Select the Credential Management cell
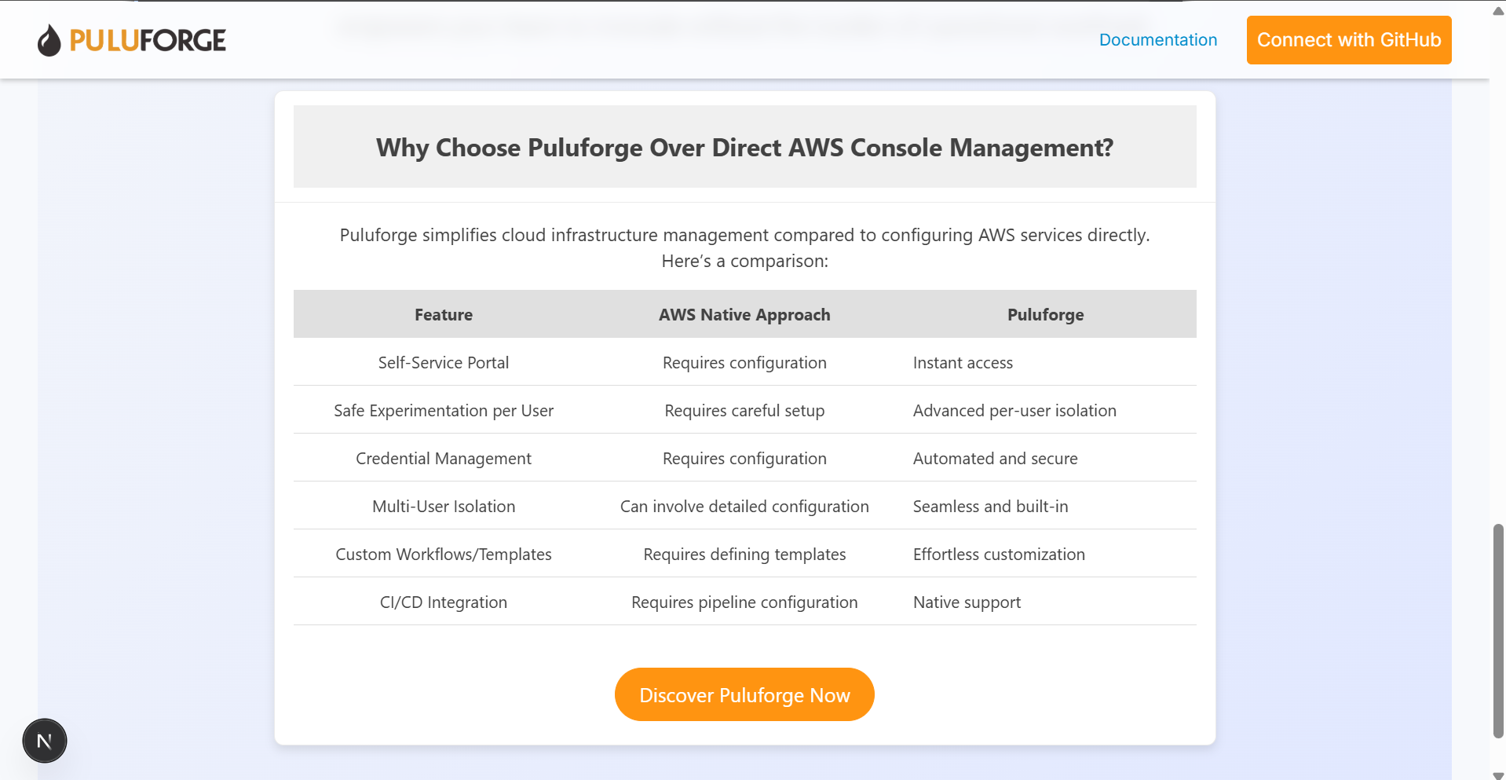Image resolution: width=1506 pixels, height=780 pixels. (444, 458)
